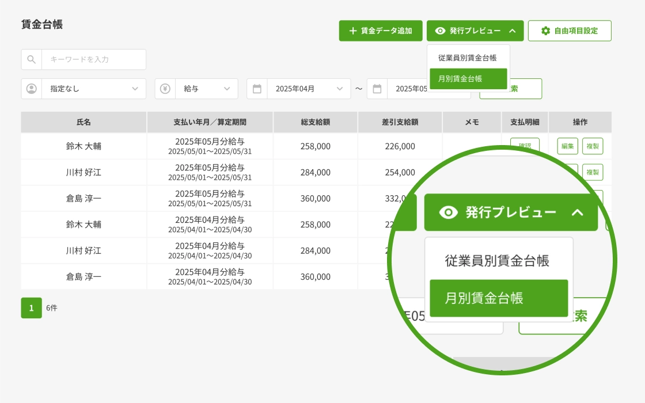Click the plus icon on 賃金データ追加
Image resolution: width=645 pixels, height=403 pixels.
coord(352,31)
